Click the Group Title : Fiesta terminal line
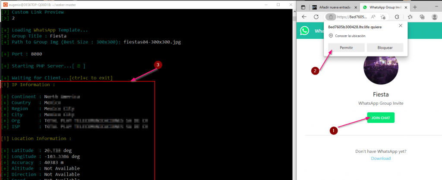Viewport: 442px width, 180px height. click(34, 36)
